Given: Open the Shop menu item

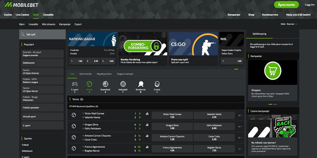Looking at the screenshot, I should tap(251, 15).
